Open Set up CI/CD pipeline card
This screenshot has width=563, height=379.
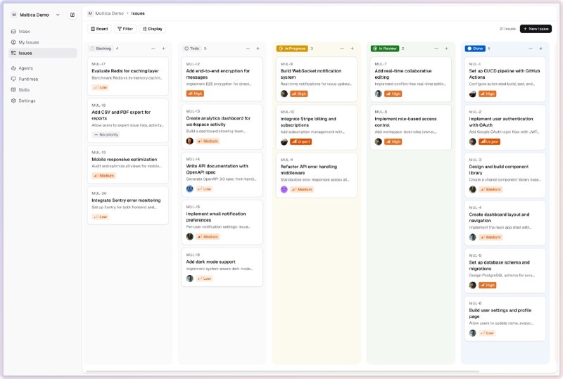coord(505,79)
